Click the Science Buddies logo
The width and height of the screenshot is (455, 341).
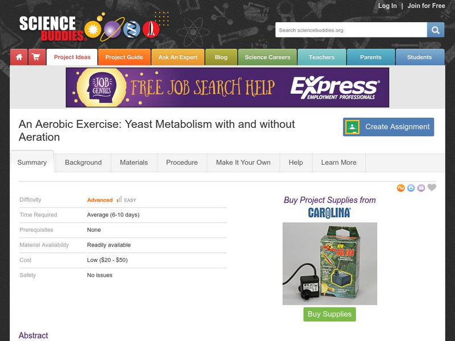89,27
